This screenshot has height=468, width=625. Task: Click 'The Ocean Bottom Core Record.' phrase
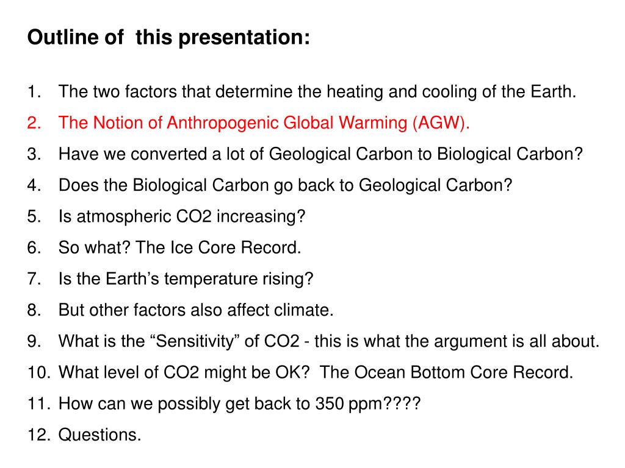[446, 372]
